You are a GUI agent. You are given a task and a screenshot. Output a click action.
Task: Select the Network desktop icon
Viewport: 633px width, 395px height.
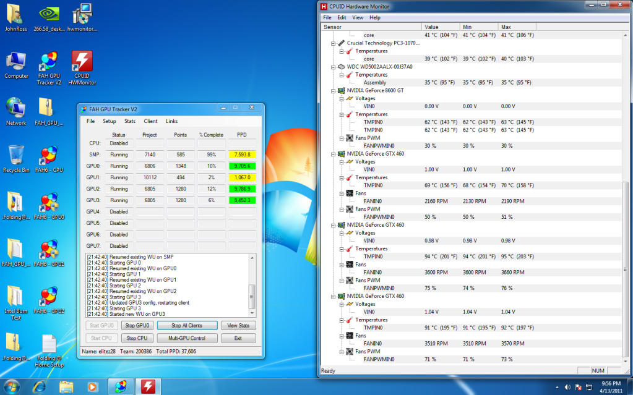pyautogui.click(x=15, y=112)
